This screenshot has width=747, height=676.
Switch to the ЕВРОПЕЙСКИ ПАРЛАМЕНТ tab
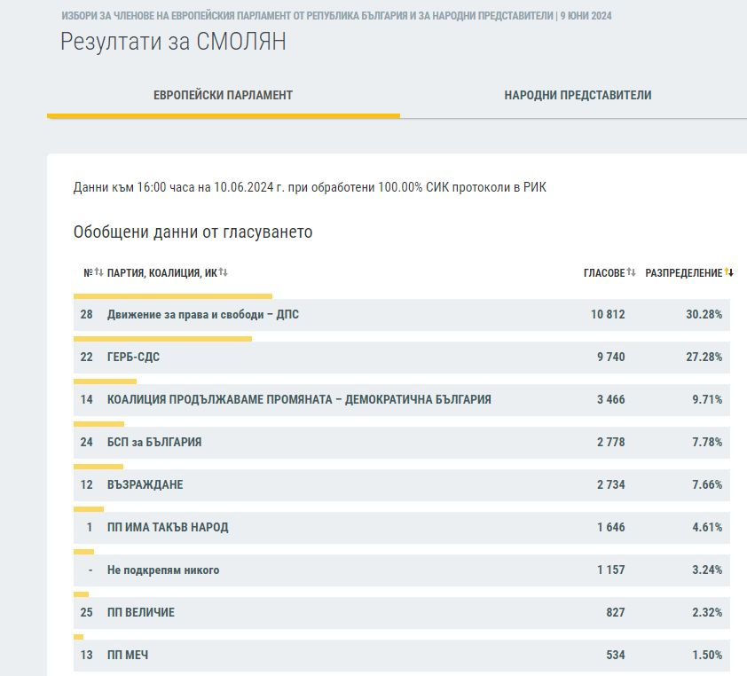coord(223,95)
